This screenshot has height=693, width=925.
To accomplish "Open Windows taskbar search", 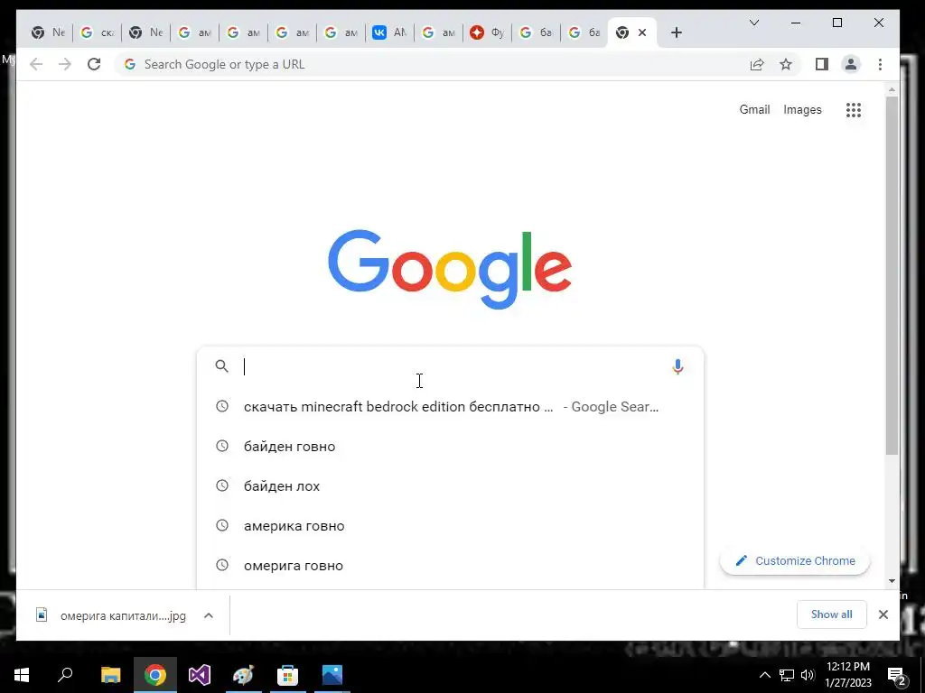I will pyautogui.click(x=65, y=675).
